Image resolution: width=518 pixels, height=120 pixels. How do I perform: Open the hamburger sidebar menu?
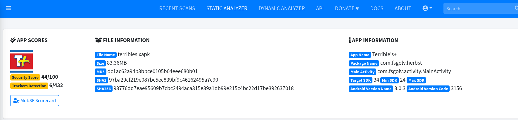8,8
